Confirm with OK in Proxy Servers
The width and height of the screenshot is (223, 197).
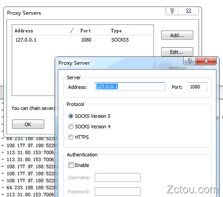click(x=28, y=124)
